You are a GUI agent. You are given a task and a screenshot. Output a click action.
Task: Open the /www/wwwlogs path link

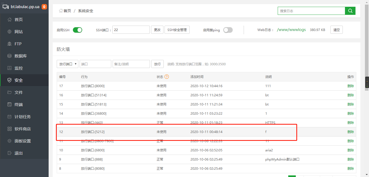[x=291, y=30]
